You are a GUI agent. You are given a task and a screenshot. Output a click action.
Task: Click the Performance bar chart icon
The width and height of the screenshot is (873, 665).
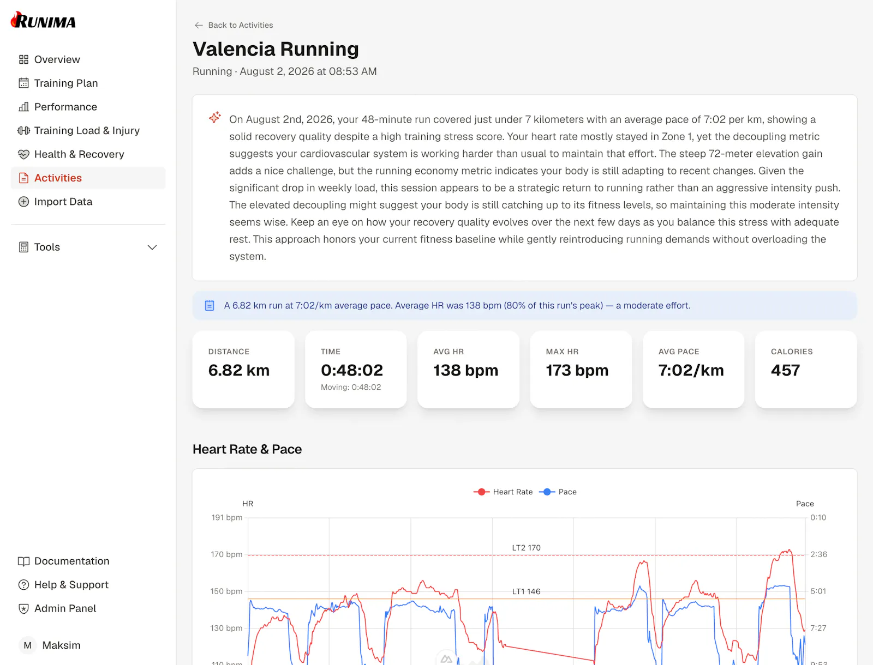pos(23,107)
